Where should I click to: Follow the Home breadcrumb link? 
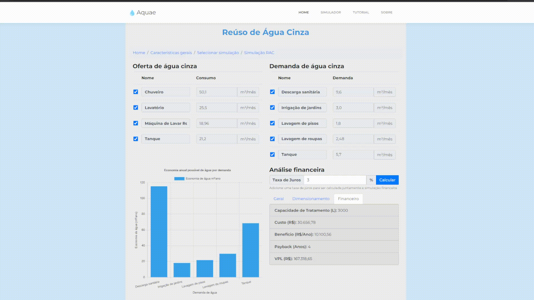[x=139, y=53]
